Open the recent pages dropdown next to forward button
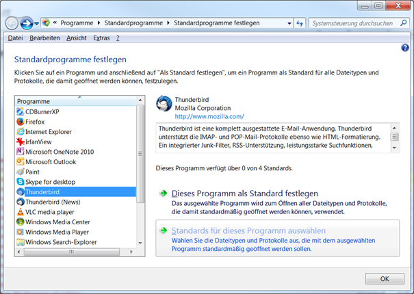The image size is (414, 294). 36,23
